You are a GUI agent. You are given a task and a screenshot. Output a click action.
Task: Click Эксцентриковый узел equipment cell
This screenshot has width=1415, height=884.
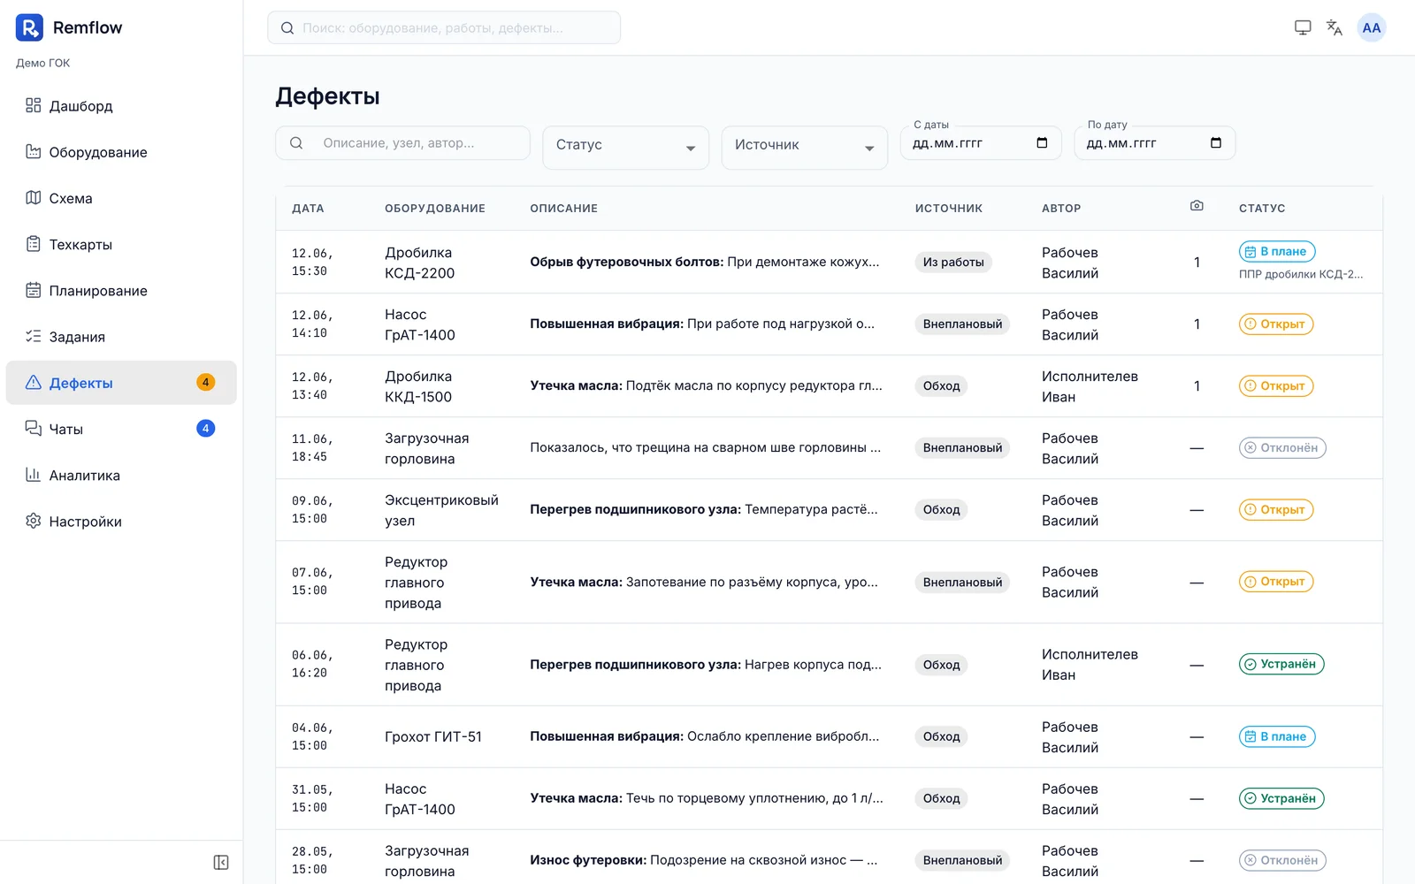(441, 510)
